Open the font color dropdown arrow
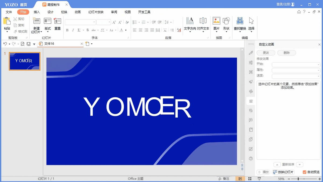Viewport: 323px width, 182px height. pyautogui.click(x=126, y=30)
